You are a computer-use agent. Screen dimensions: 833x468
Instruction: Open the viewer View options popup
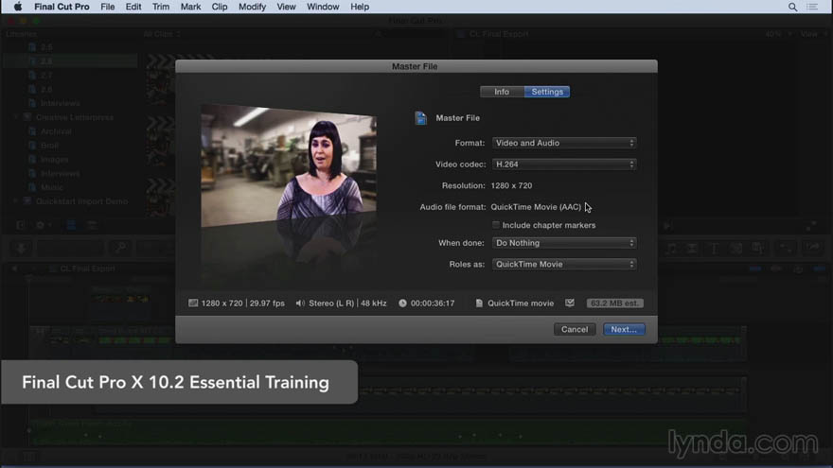(x=813, y=34)
